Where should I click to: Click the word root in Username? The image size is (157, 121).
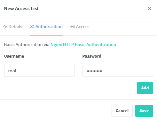point(12,71)
